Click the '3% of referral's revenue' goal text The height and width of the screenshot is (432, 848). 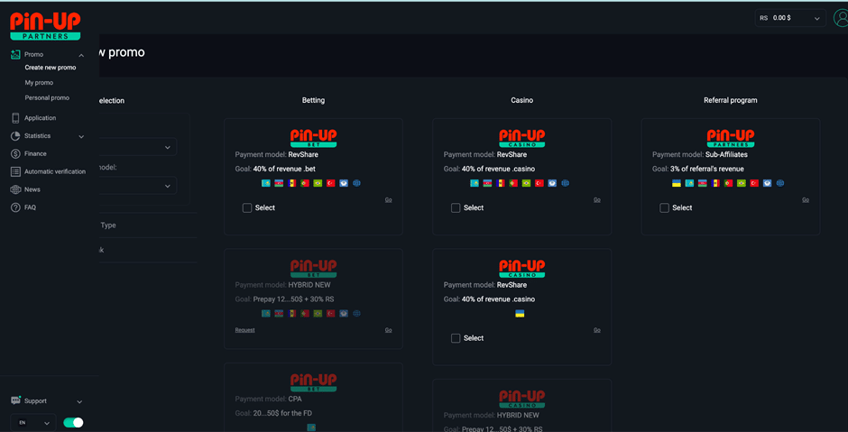[x=707, y=169]
